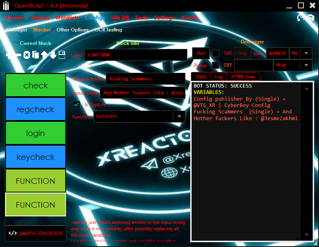Remove the selected block with the minus icon
Viewport: 319px width, 247px height.
tap(18, 55)
